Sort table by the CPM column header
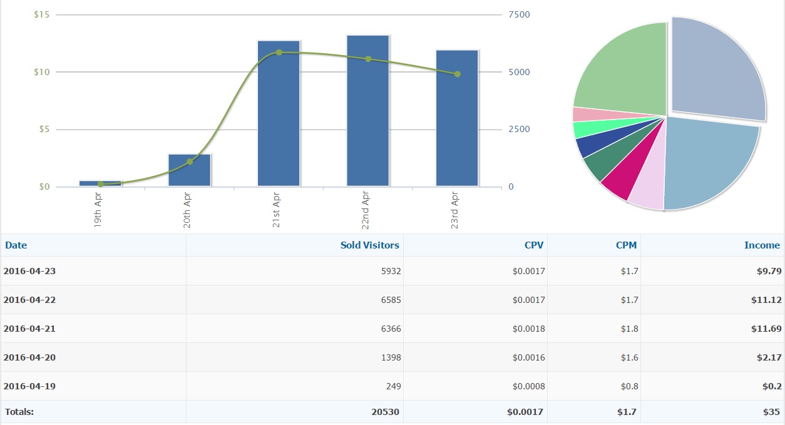 point(626,245)
